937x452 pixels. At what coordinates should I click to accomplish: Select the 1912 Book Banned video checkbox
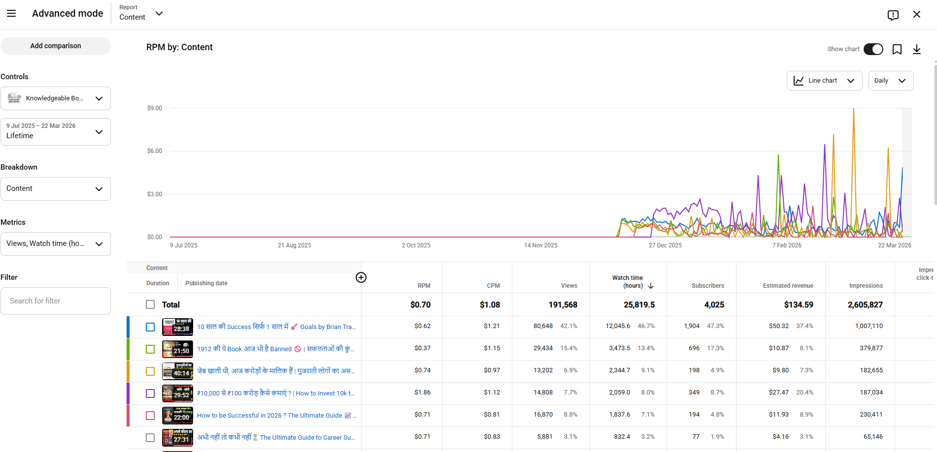[x=150, y=349]
